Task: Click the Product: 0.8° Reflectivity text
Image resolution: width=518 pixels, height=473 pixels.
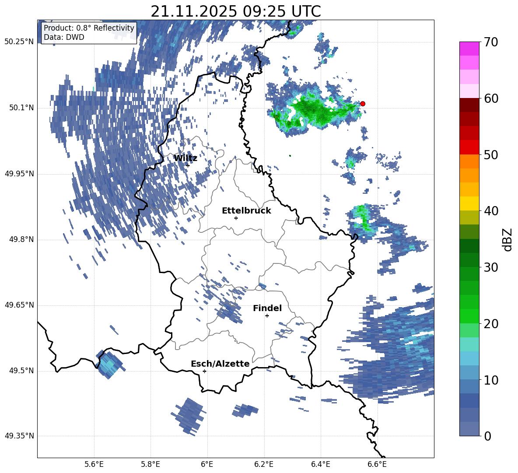Action: (x=89, y=28)
